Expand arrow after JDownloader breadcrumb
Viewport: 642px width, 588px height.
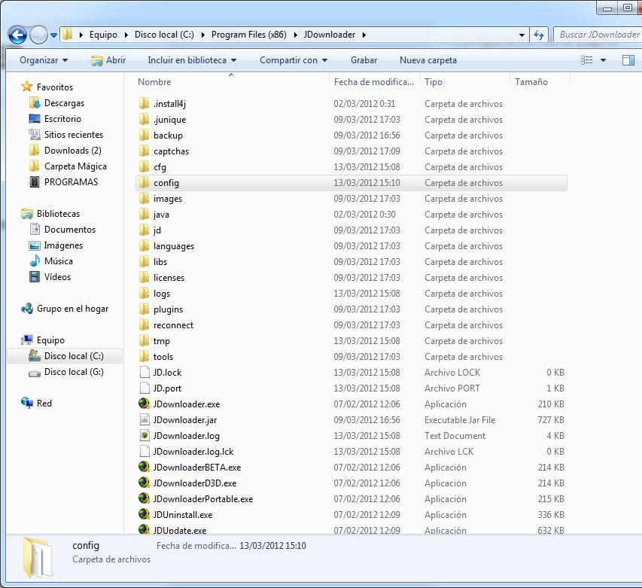point(364,35)
